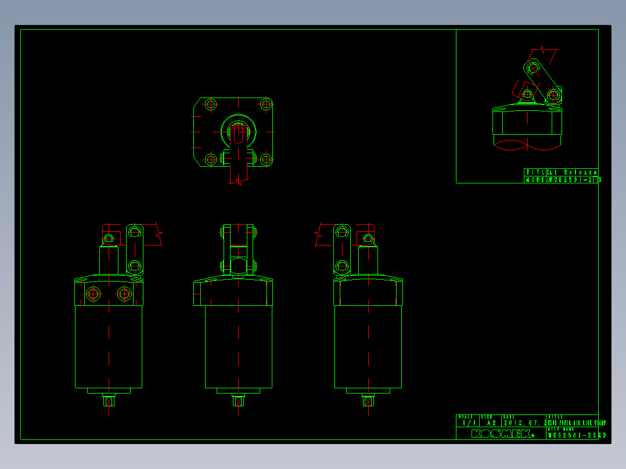Select the released-position inset view

pos(527,99)
